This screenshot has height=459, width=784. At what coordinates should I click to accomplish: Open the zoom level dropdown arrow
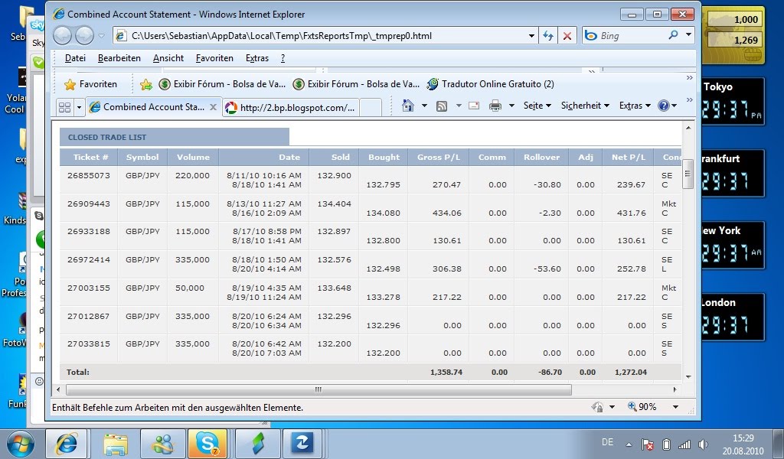click(x=675, y=406)
